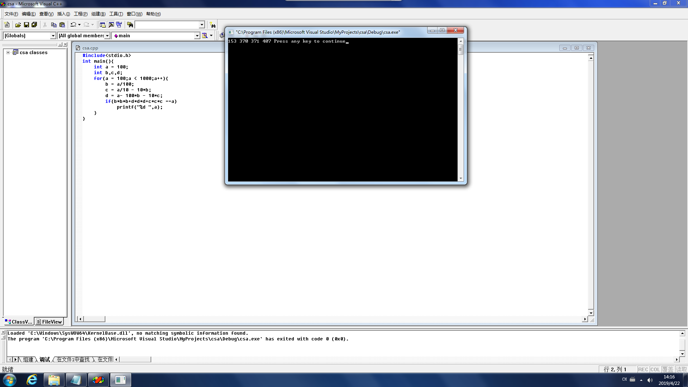Save the file with floppy icon
This screenshot has height=387, width=688.
point(26,25)
